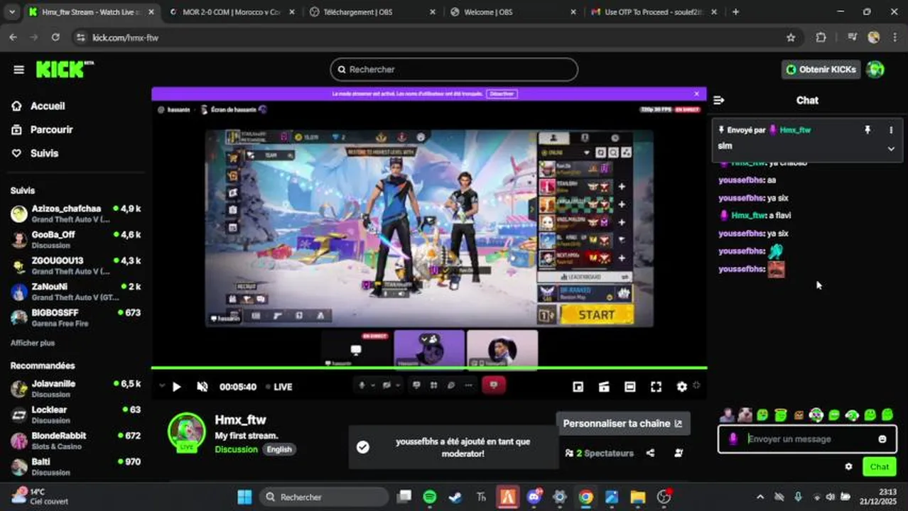This screenshot has width=908, height=511.
Task: Select the purple avatar participant thumbnail
Action: tap(429, 349)
